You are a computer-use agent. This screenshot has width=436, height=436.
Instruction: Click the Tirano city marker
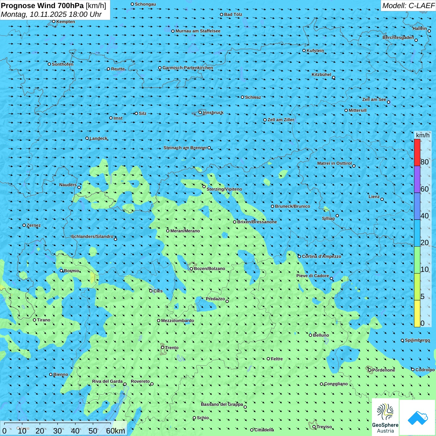pos(35,320)
